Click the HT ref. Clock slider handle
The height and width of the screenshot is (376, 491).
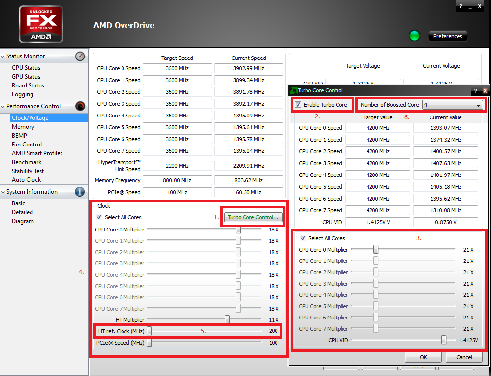coord(150,331)
